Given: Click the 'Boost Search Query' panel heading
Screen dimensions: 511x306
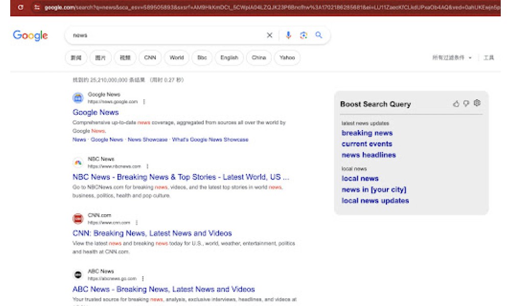Looking at the screenshot, I should (x=376, y=104).
